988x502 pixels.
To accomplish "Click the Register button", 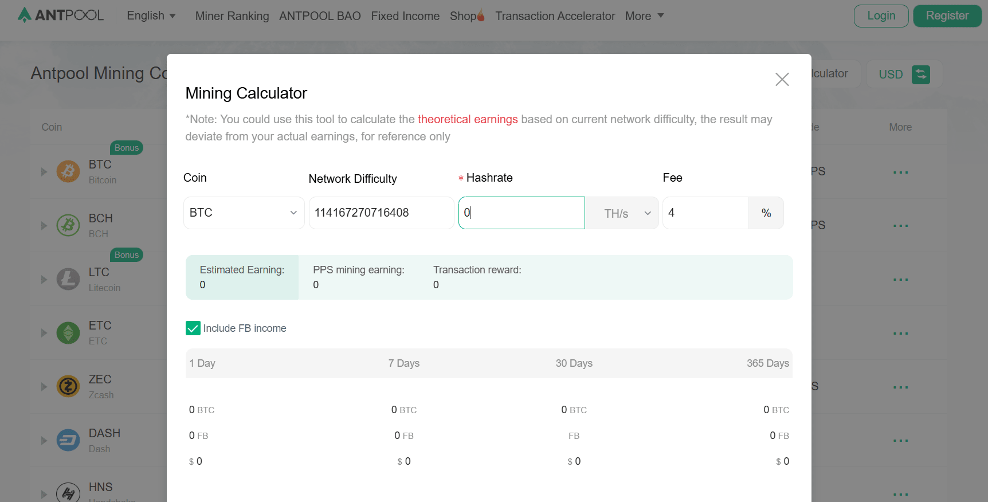I will tap(947, 16).
